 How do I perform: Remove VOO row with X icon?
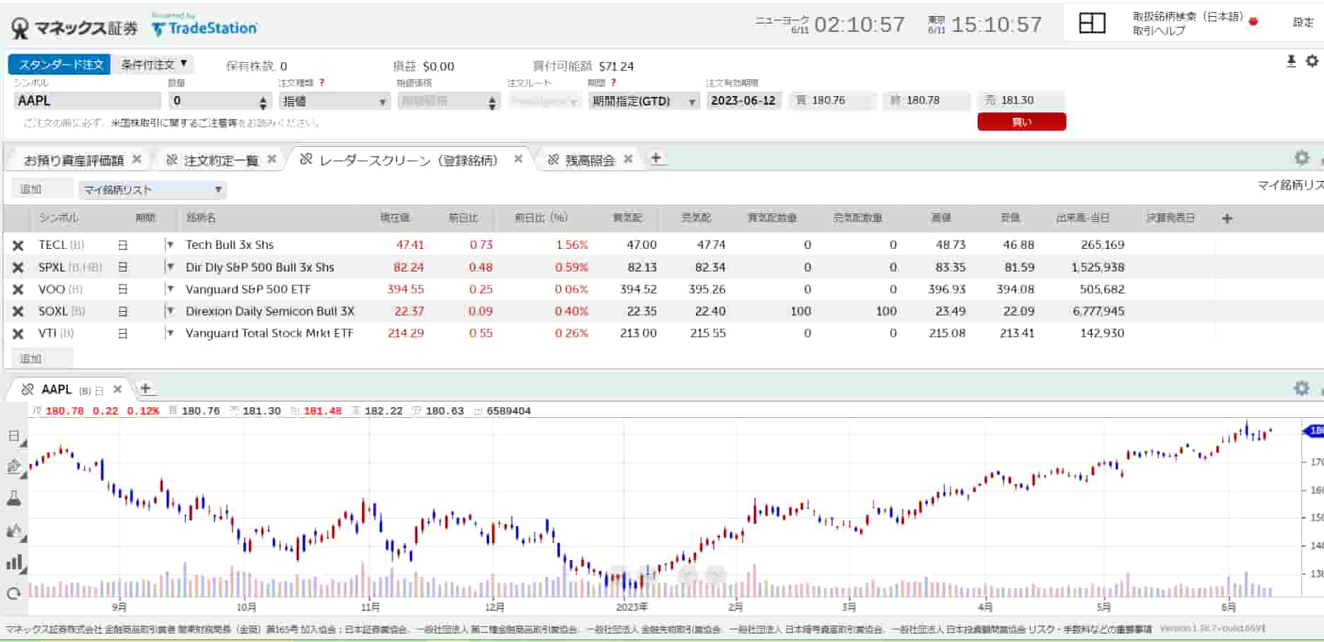click(18, 289)
